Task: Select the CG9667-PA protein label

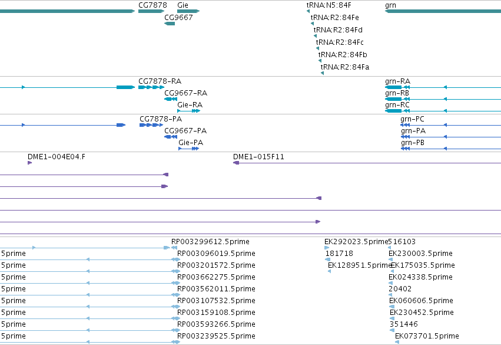Action: (185, 131)
